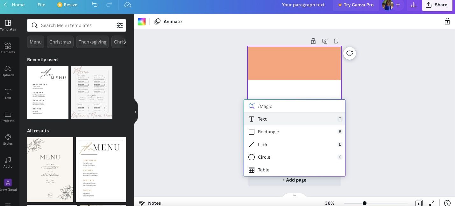The image size is (455, 206).
Task: Open the Projects sidebar tab
Action: tap(8, 117)
